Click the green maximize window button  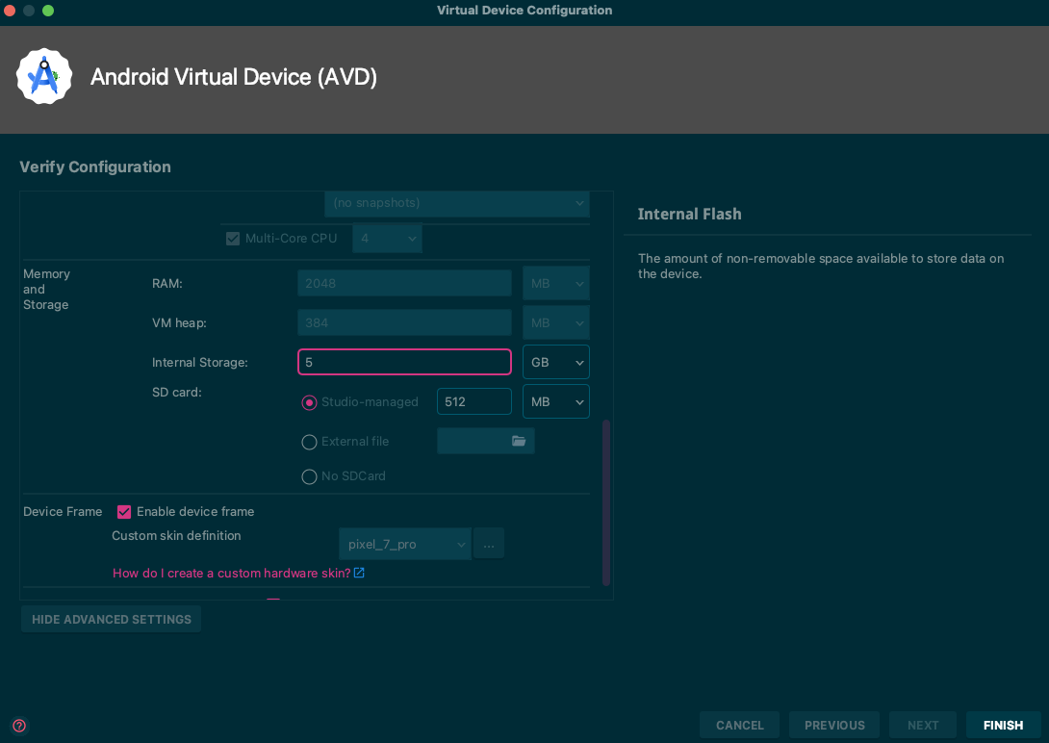(x=48, y=11)
